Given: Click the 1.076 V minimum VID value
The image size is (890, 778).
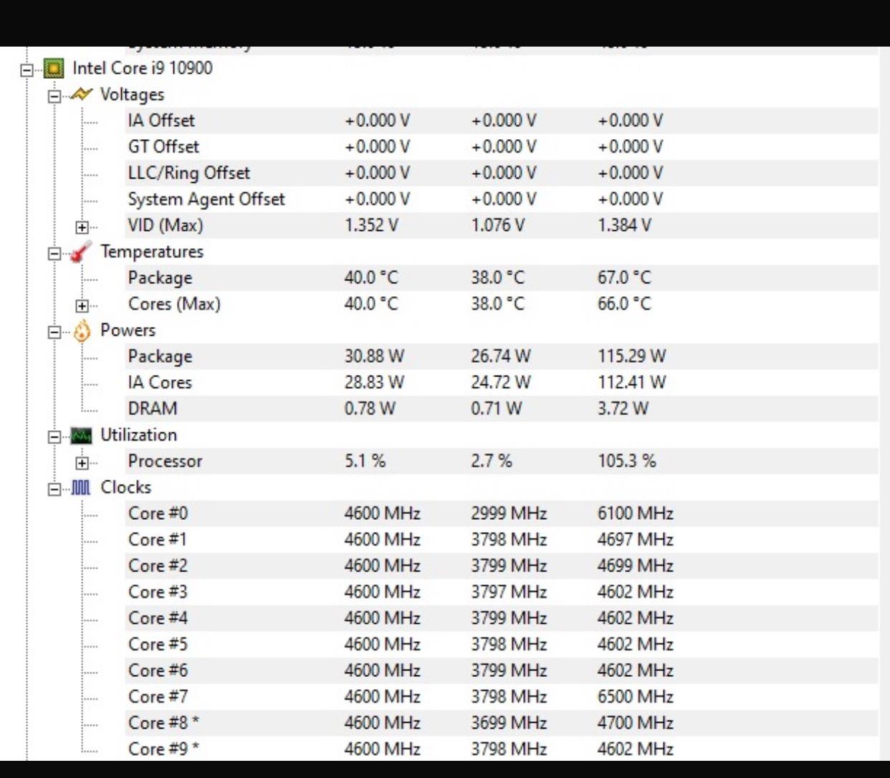Looking at the screenshot, I should 497,225.
